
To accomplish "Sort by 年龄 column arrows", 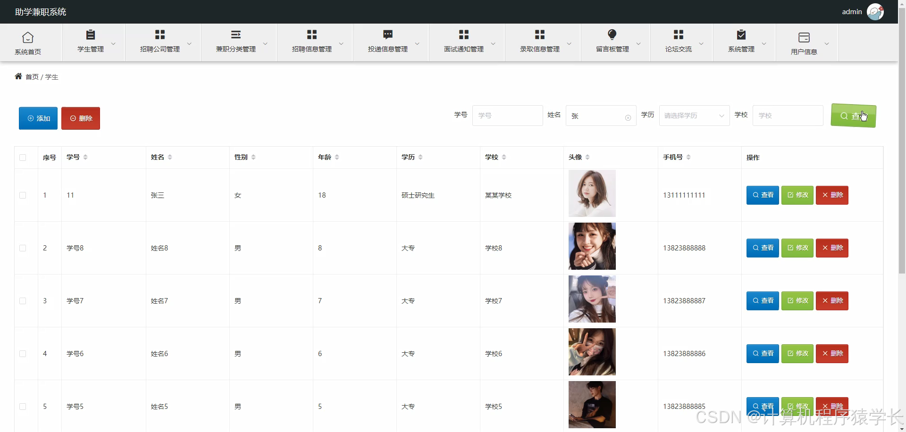I will [337, 157].
